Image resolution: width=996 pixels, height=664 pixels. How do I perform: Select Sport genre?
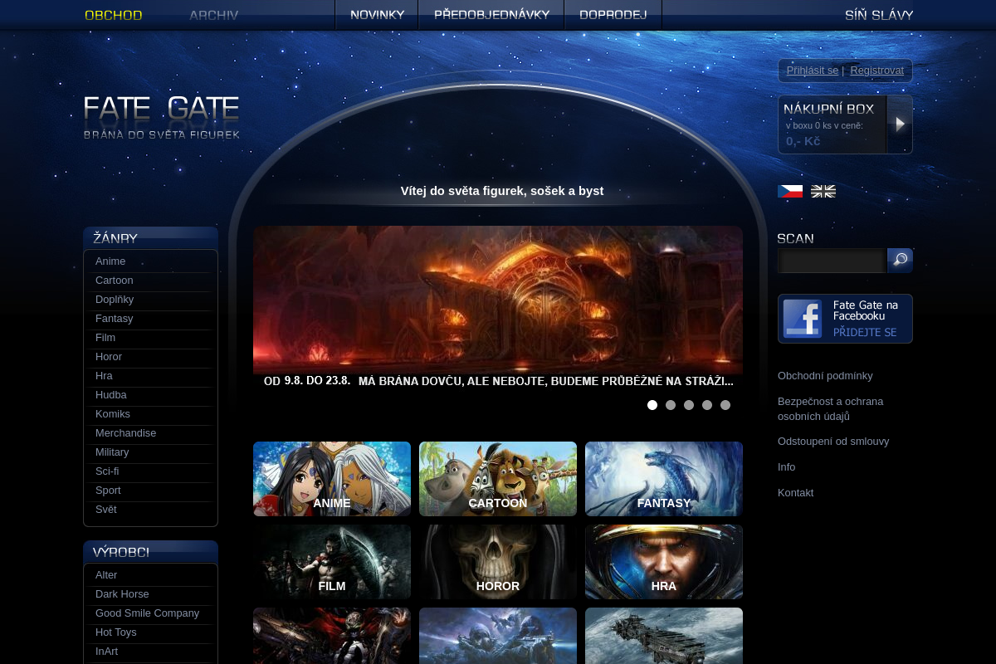[x=108, y=491]
